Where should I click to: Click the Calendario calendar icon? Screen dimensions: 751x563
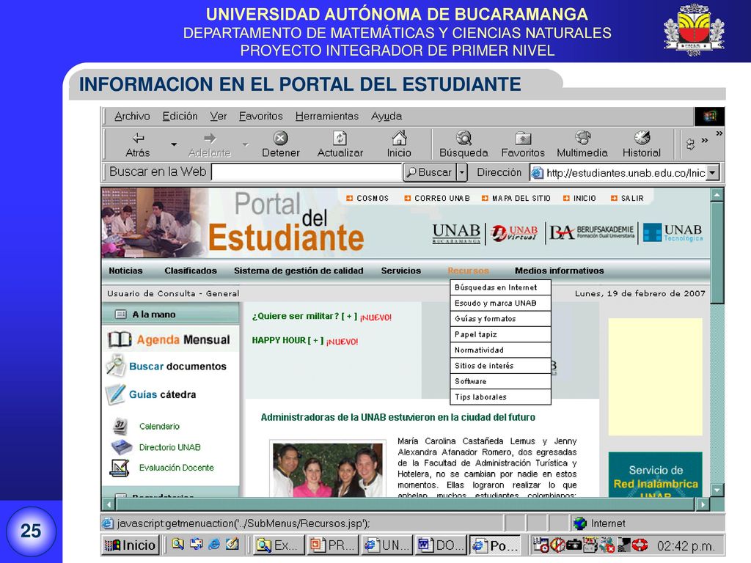click(x=120, y=425)
